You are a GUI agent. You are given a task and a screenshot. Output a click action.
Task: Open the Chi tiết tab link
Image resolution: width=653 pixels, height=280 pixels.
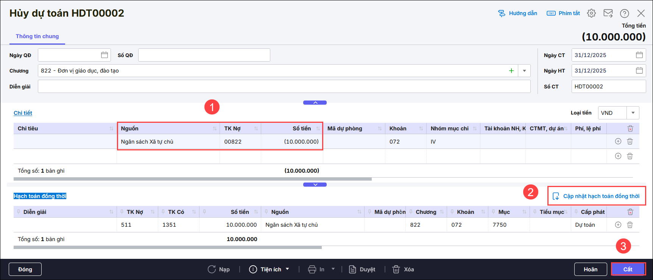(23, 113)
